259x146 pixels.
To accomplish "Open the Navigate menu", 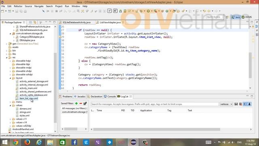I will tap(39, 6).
